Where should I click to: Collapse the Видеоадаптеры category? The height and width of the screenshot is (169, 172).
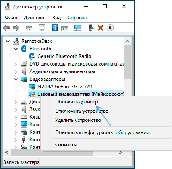(x=16, y=79)
